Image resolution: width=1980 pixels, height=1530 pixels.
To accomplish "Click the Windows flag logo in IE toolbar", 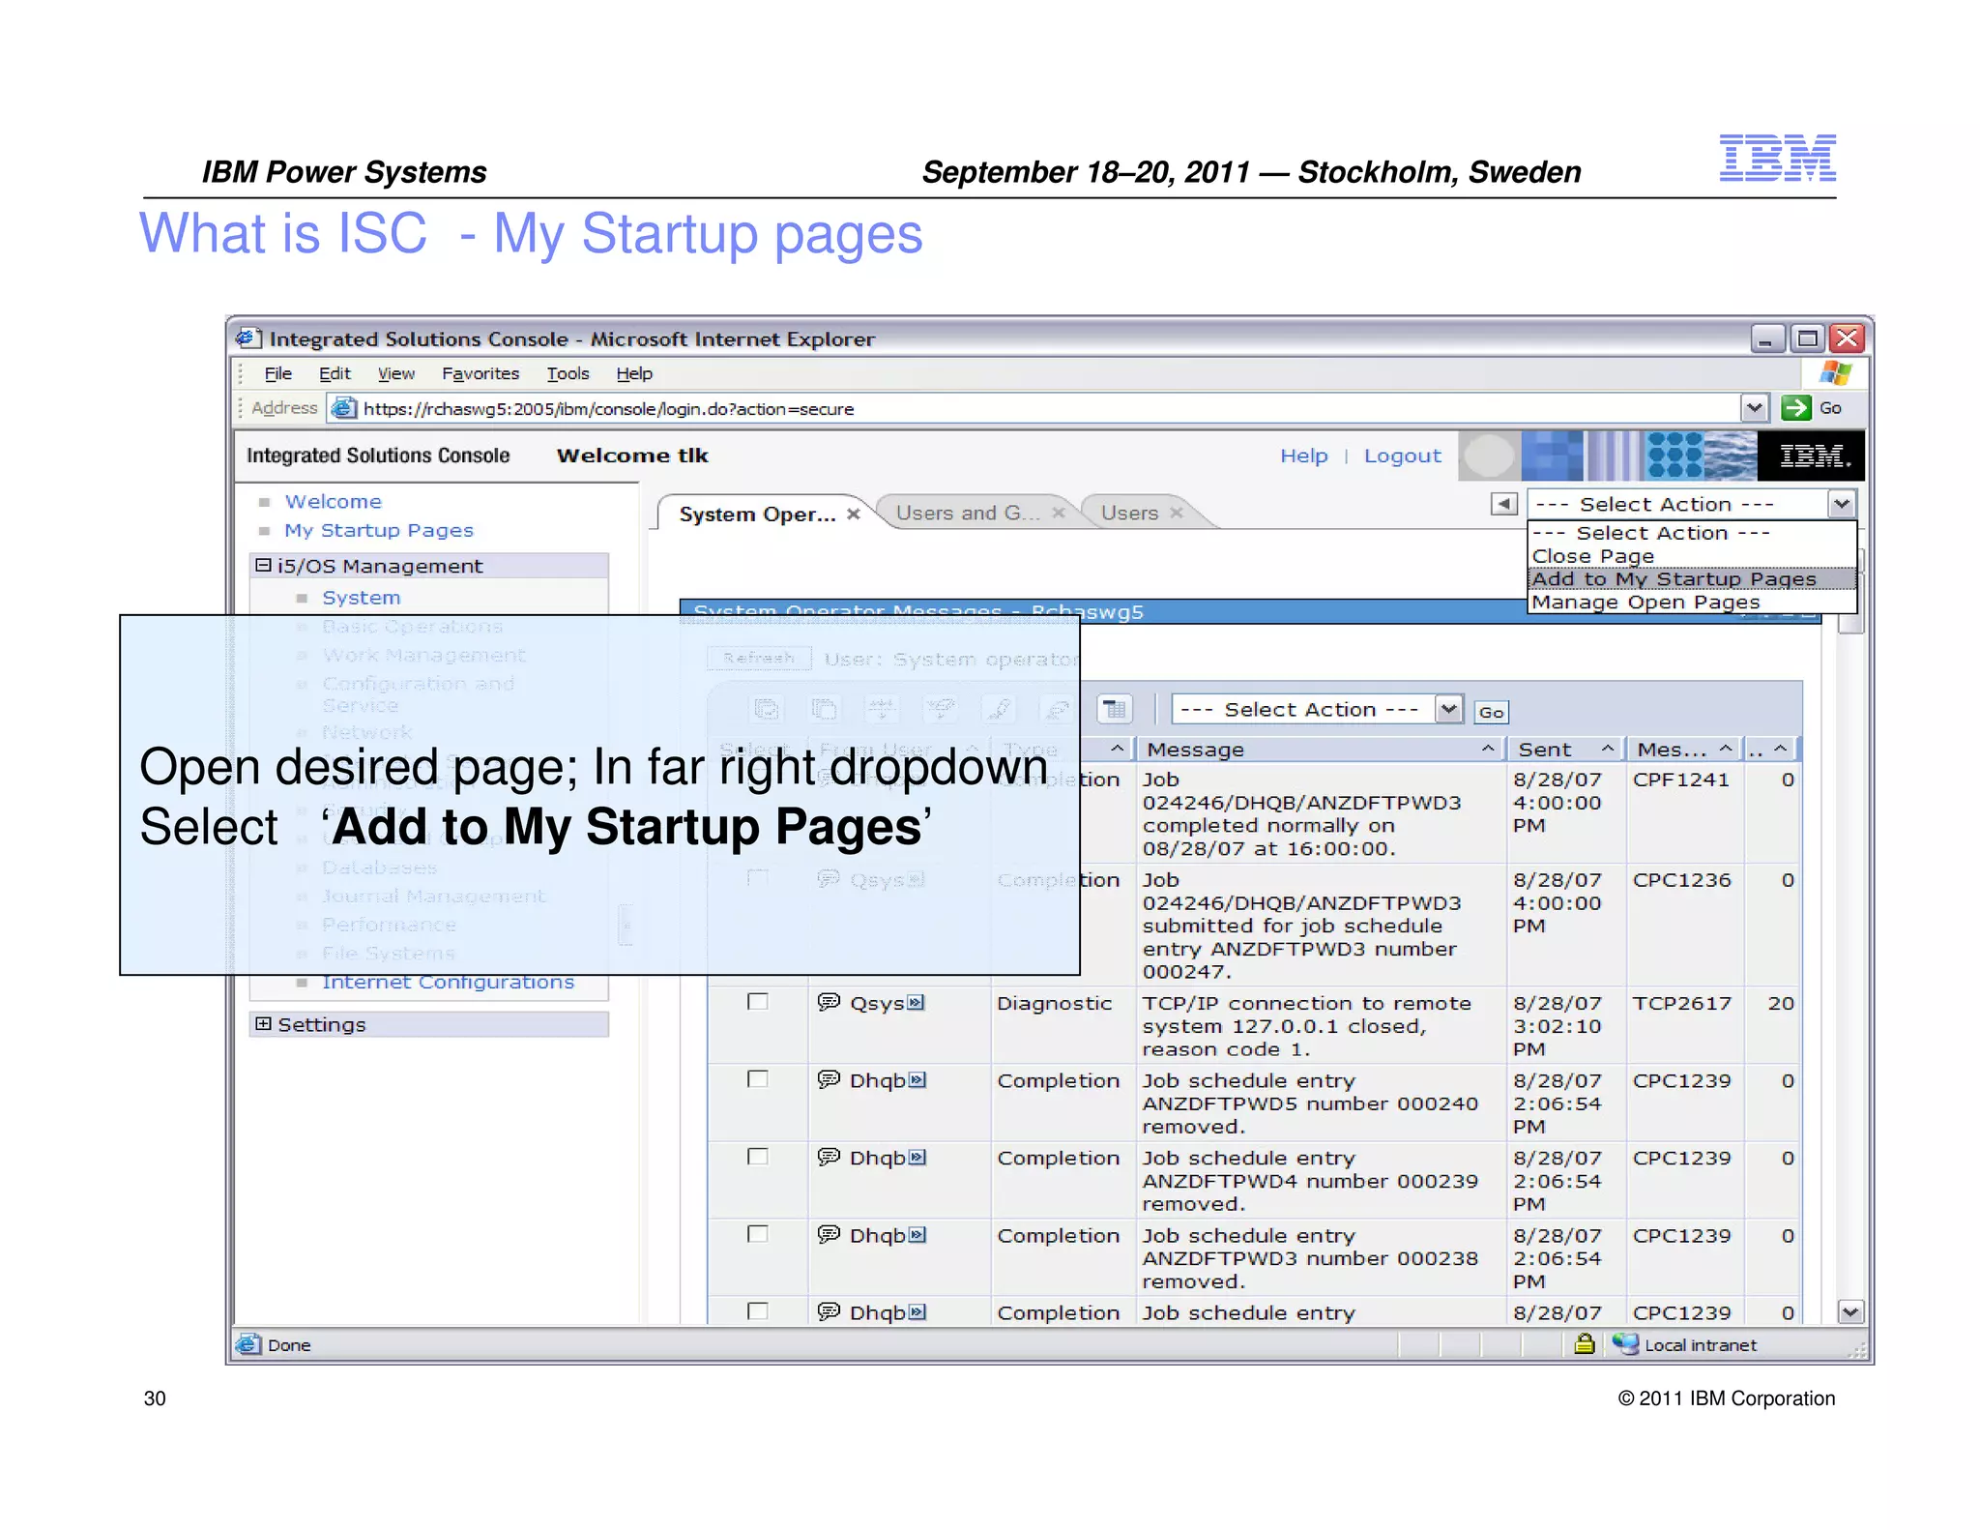I will click(x=1834, y=373).
